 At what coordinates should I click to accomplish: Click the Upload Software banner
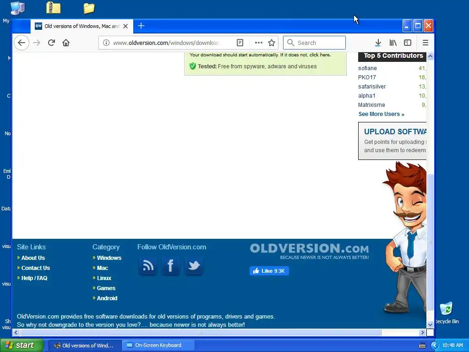393,141
